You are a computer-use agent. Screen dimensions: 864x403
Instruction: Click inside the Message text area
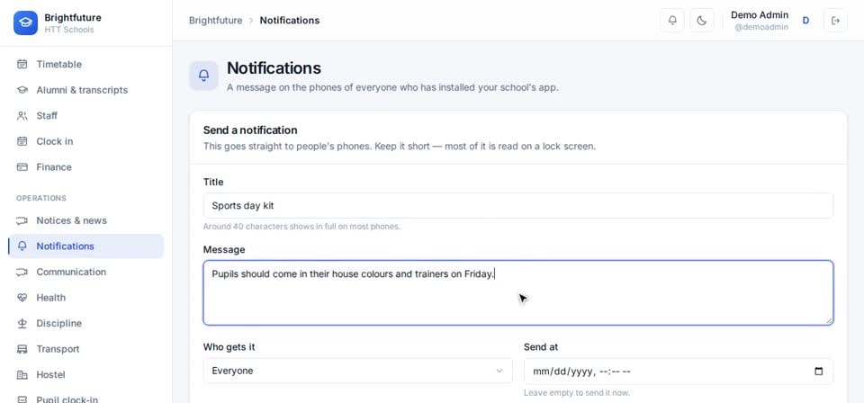518,293
